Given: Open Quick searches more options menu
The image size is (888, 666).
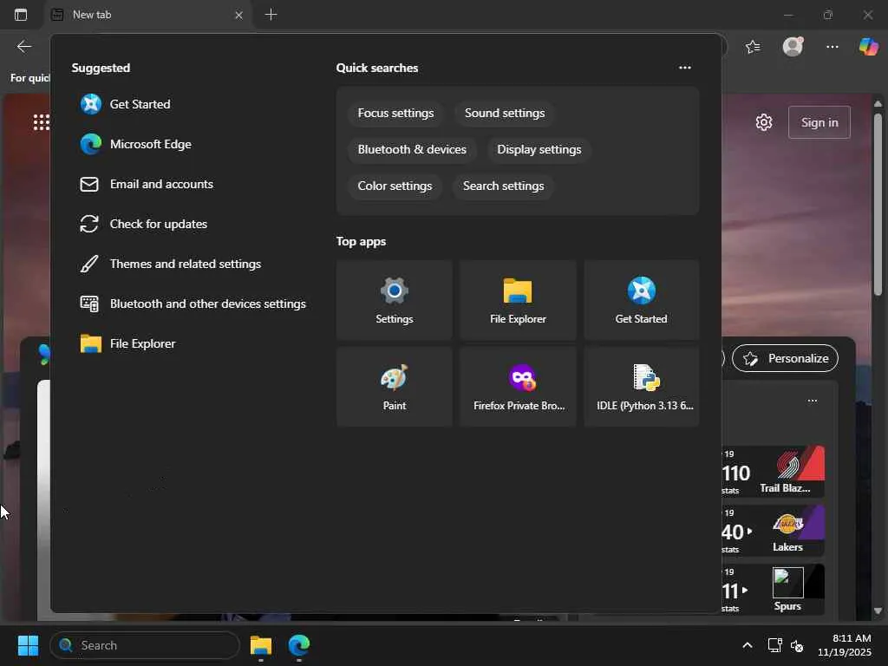Looking at the screenshot, I should click(x=685, y=68).
